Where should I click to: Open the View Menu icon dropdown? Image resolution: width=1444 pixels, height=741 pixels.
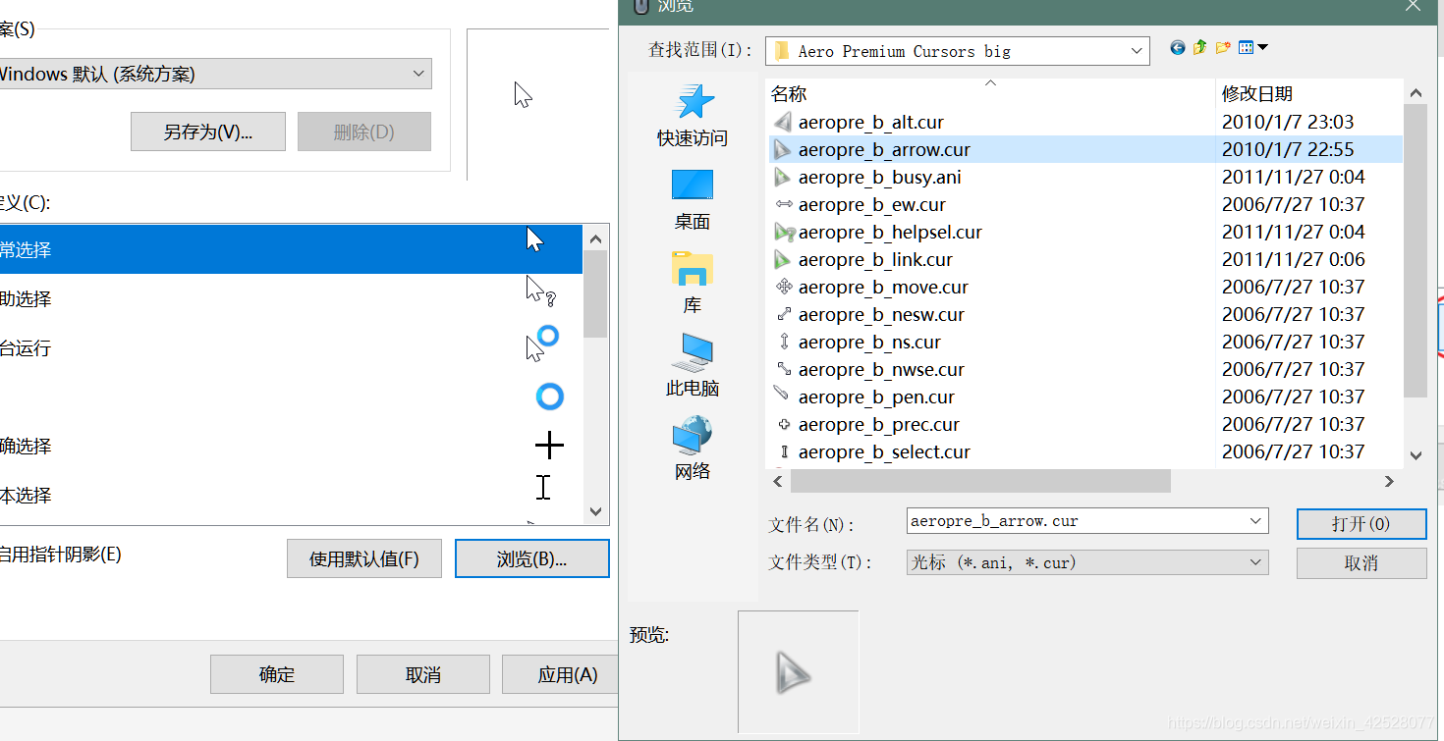point(1252,47)
